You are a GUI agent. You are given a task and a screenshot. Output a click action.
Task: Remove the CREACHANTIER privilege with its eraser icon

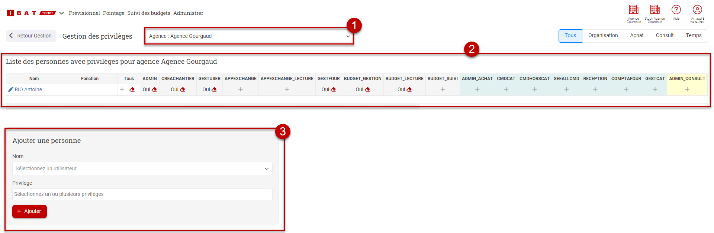pos(183,89)
